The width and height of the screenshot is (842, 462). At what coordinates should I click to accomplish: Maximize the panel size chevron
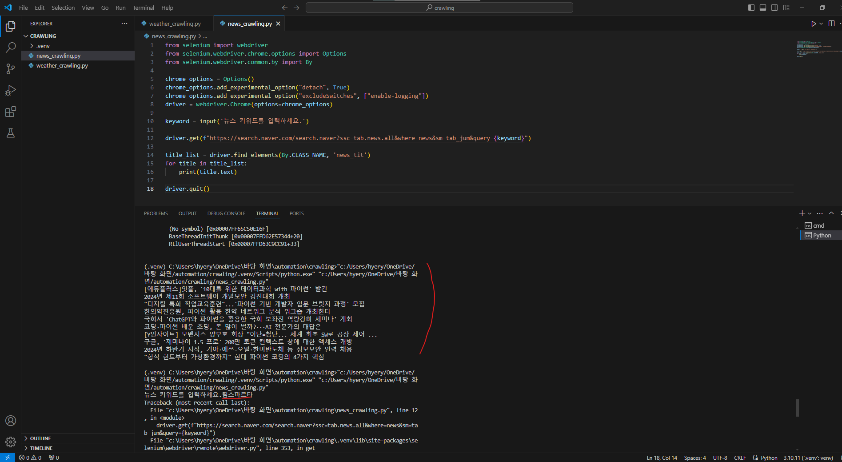click(x=831, y=213)
